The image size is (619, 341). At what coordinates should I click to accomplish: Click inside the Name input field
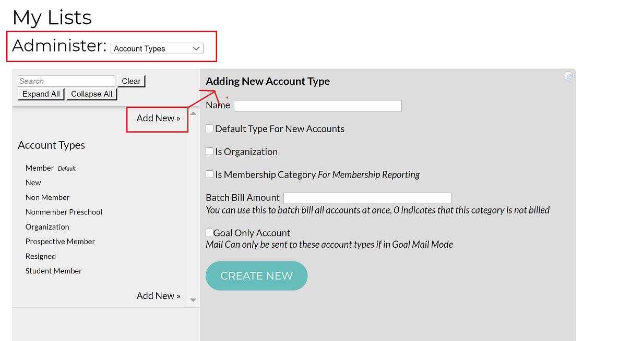click(317, 105)
